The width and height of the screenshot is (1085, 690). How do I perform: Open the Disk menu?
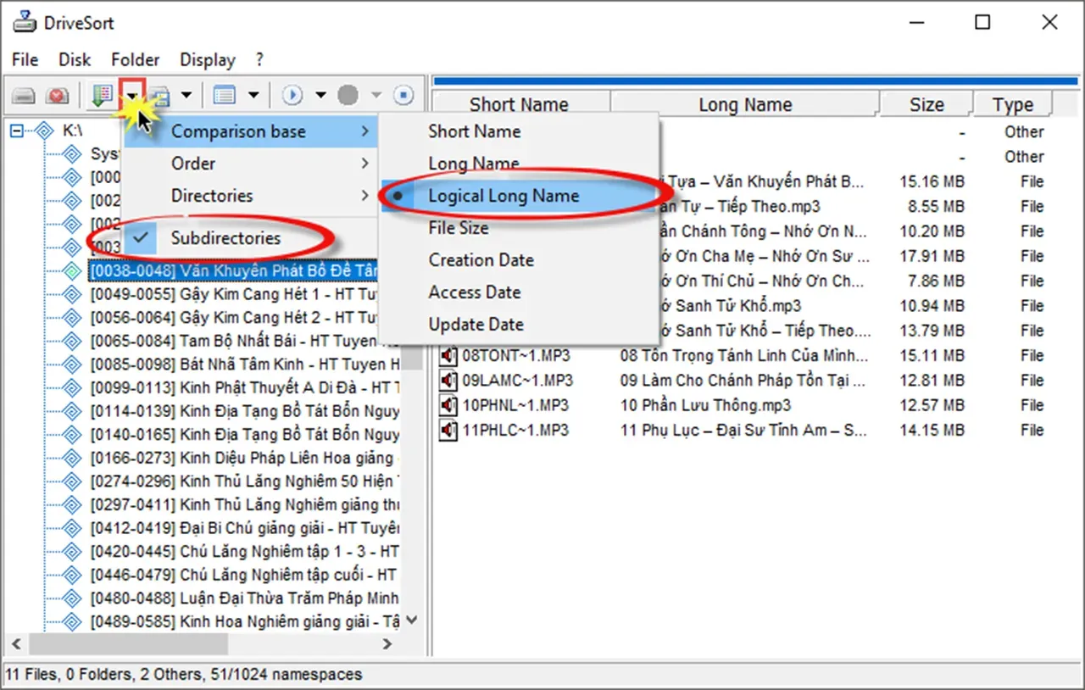tap(75, 60)
